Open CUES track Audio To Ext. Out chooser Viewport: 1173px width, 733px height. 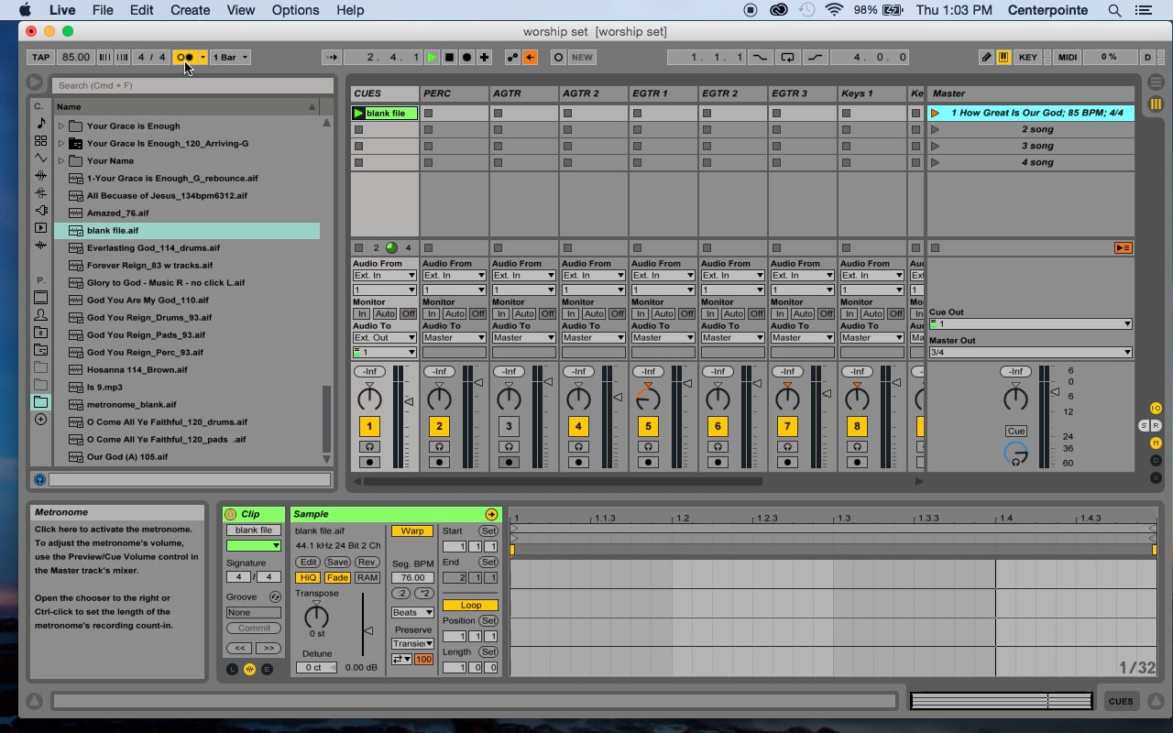coord(384,338)
